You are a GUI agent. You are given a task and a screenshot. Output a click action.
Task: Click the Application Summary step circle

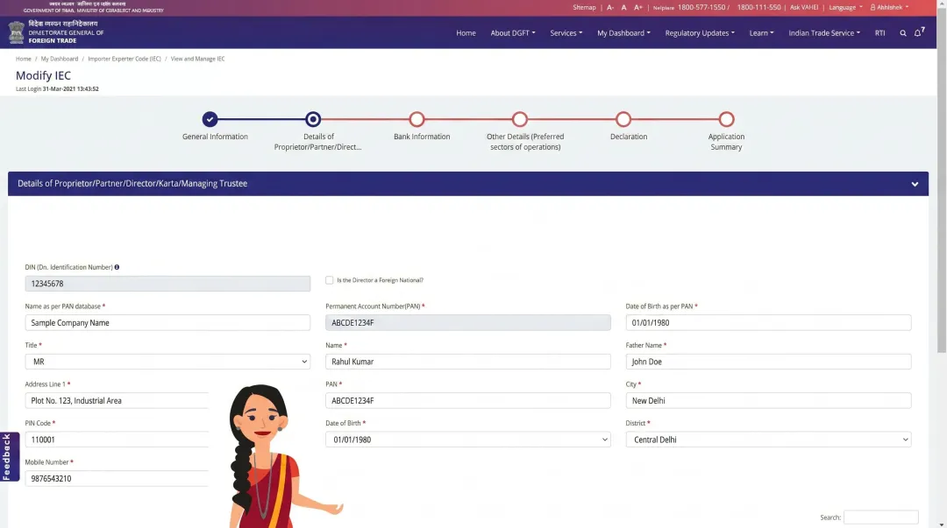coord(727,119)
